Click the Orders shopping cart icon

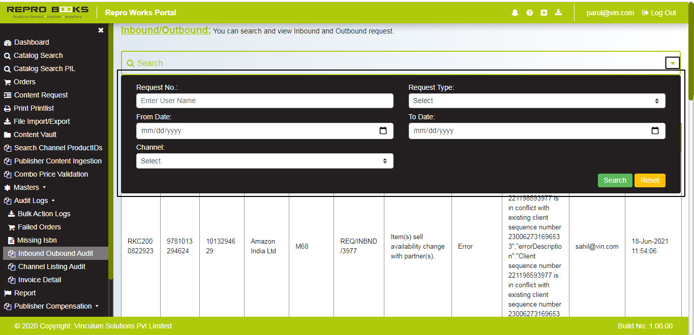(7, 82)
